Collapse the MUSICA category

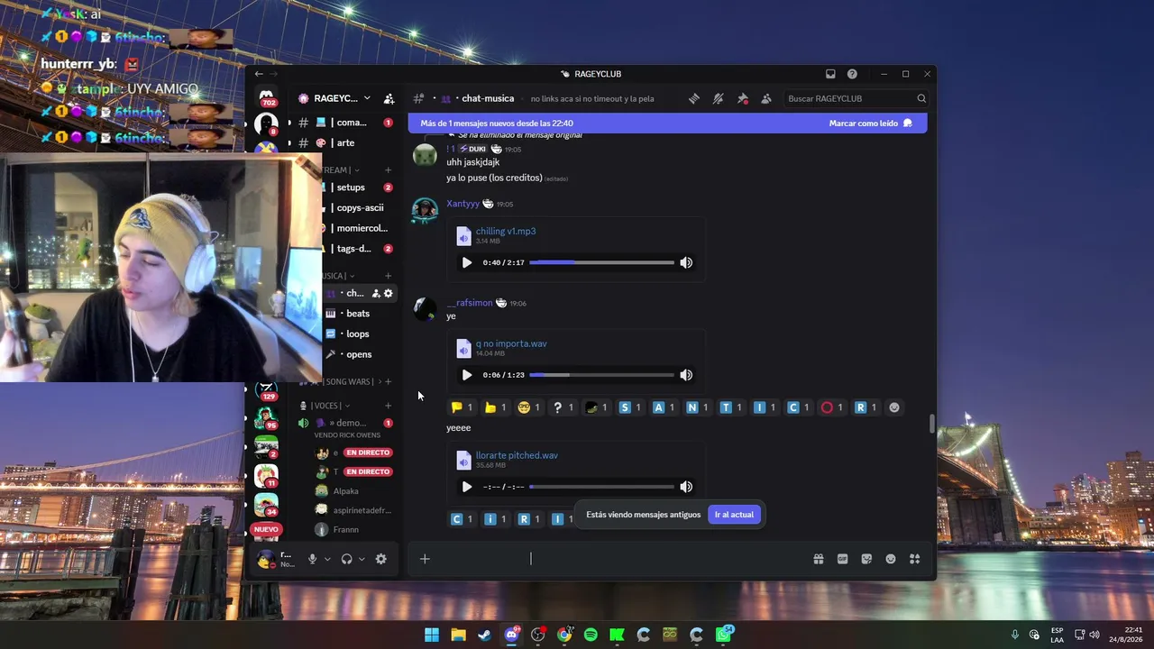[x=338, y=276]
